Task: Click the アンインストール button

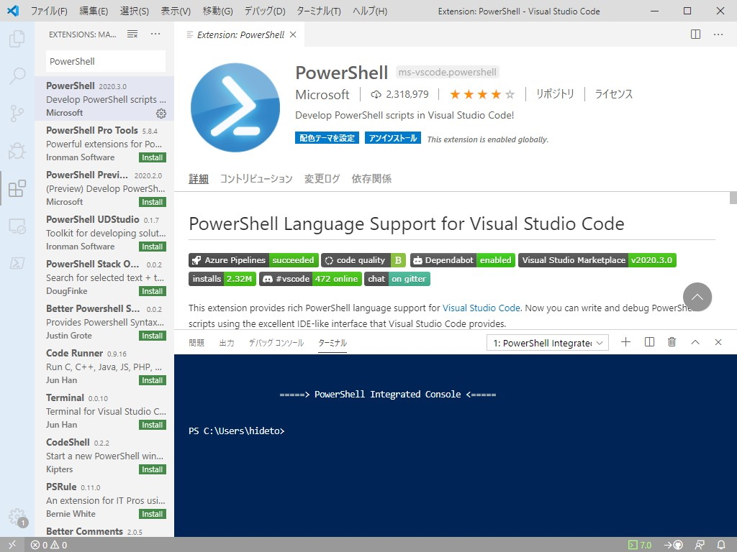Action: [x=392, y=139]
